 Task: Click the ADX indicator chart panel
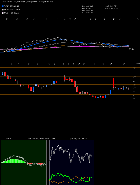[72, 163]
